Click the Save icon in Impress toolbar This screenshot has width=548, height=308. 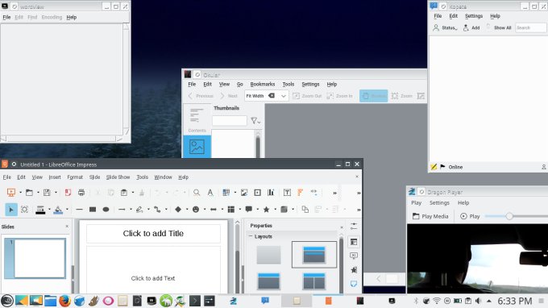tap(47, 192)
